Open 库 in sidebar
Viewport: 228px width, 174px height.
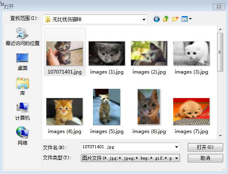click(x=23, y=86)
